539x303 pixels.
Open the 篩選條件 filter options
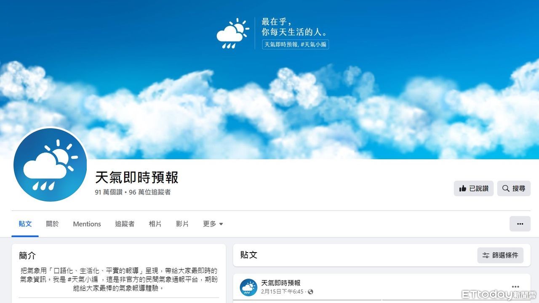(500, 255)
